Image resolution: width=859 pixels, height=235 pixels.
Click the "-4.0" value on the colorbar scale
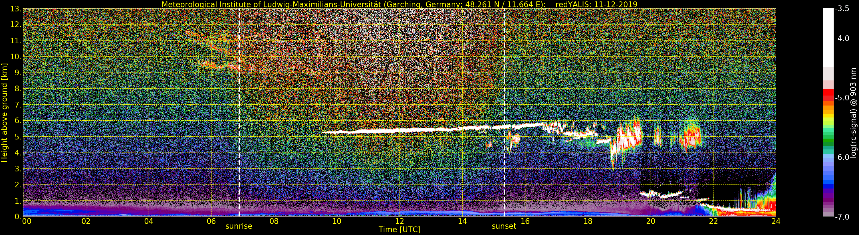coord(842,39)
